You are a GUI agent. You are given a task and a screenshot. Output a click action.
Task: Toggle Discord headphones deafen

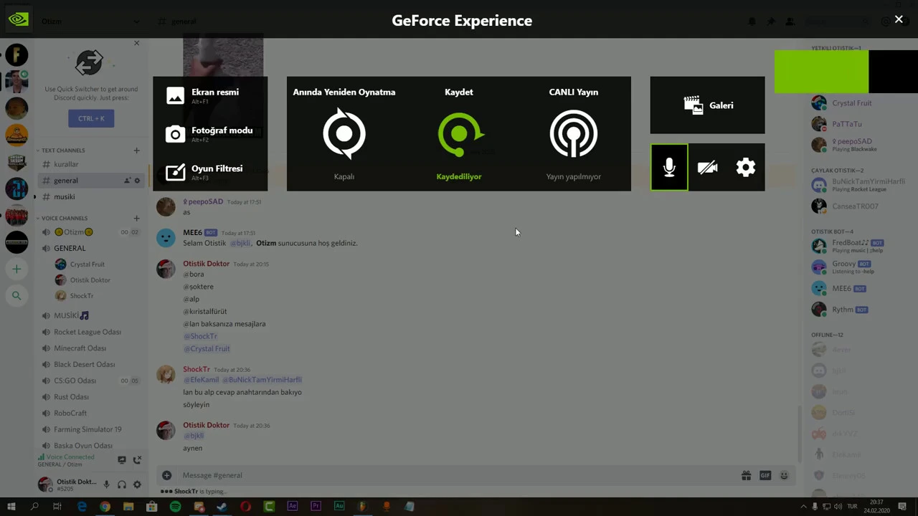point(122,484)
